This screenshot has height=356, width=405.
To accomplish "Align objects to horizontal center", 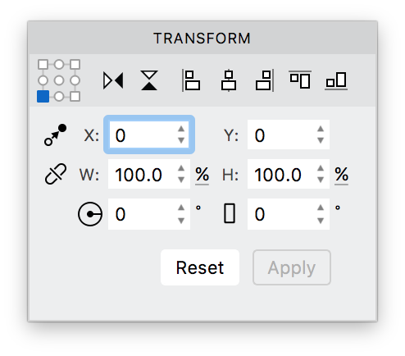I will [229, 80].
